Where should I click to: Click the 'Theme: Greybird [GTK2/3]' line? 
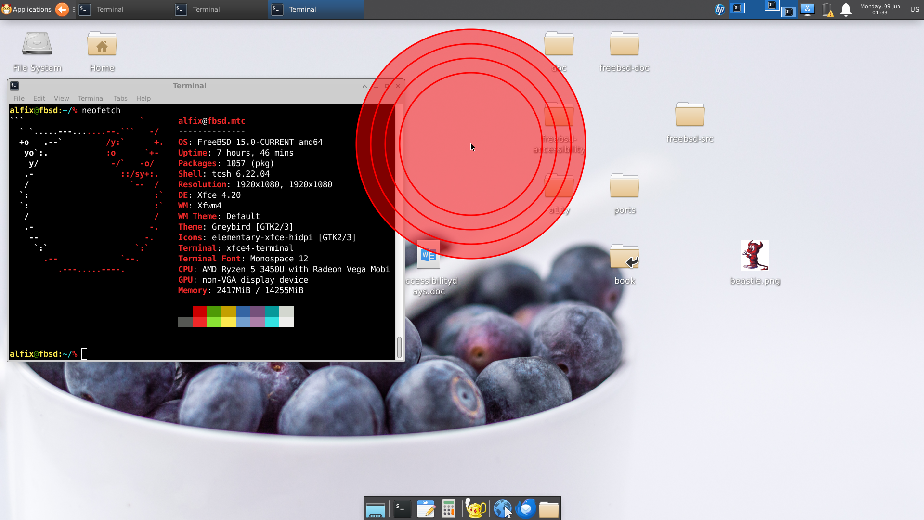click(236, 227)
